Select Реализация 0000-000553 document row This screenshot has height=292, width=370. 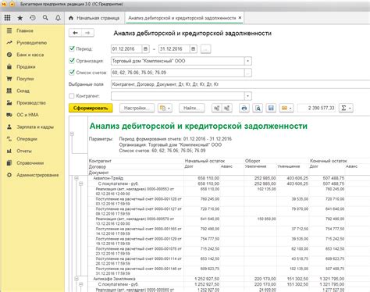[x=135, y=191]
